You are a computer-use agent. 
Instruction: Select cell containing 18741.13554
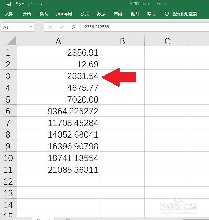point(58,158)
